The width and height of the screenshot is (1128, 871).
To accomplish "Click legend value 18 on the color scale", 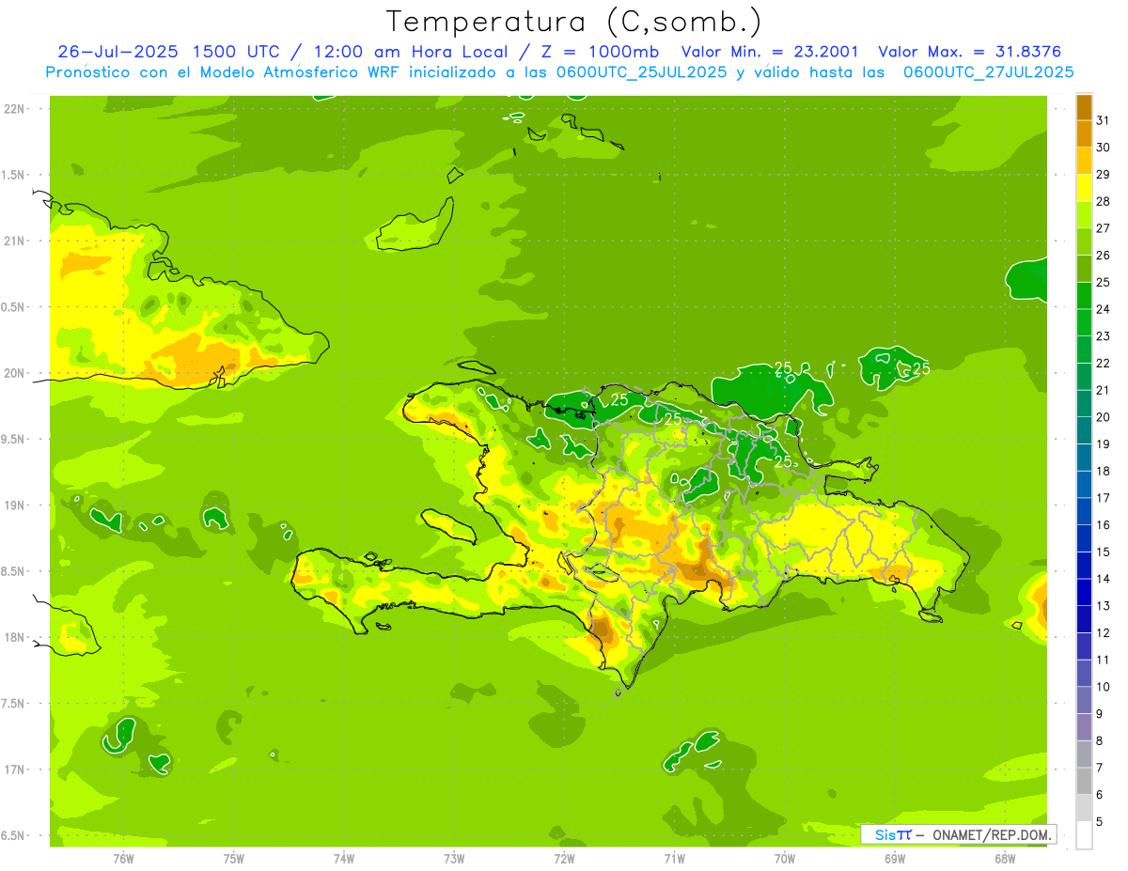I will [1103, 471].
